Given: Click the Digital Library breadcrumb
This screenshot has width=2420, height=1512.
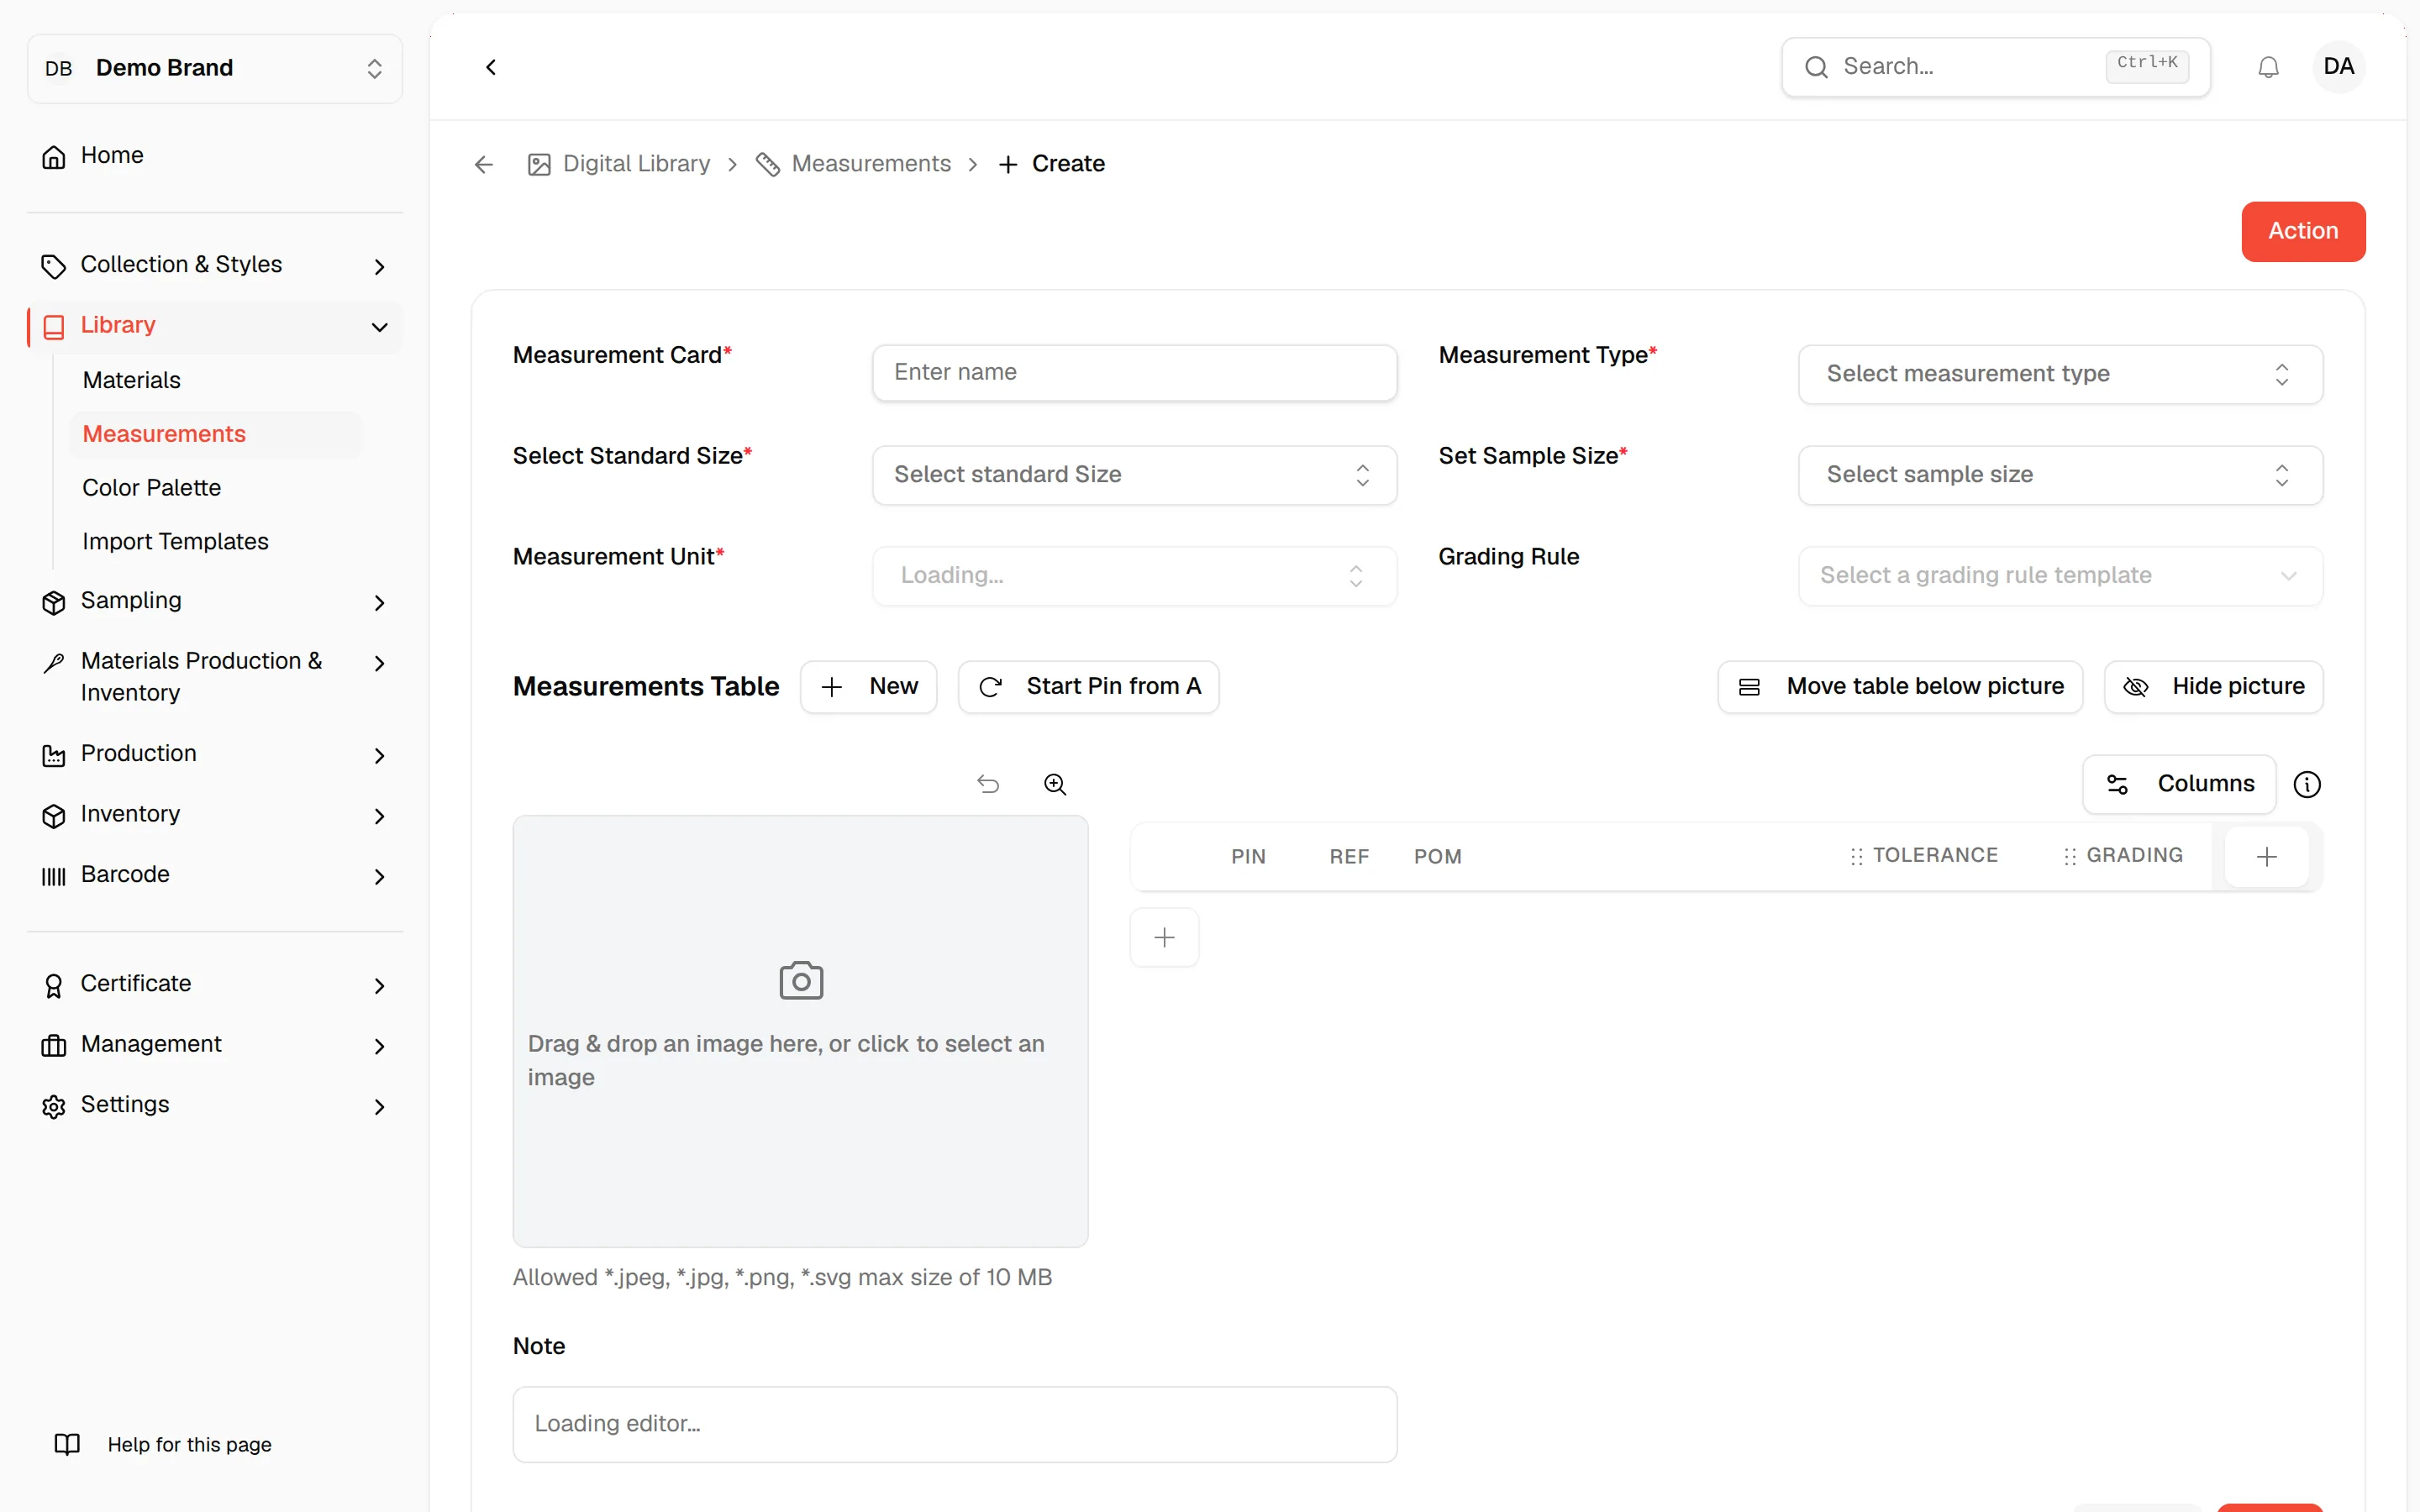Looking at the screenshot, I should tap(619, 164).
